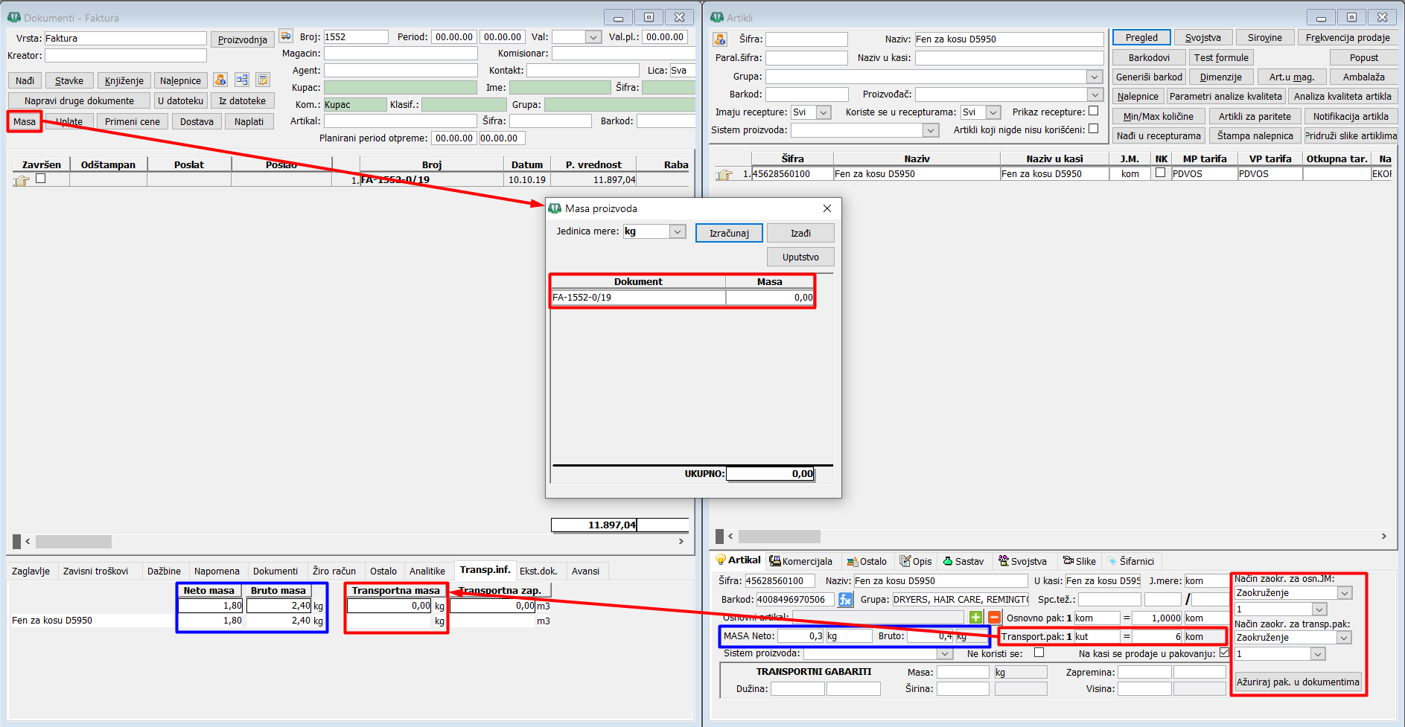Open the 'Način zaokr. za osn.JM' dropdown
This screenshot has height=727, width=1405.
(1344, 593)
